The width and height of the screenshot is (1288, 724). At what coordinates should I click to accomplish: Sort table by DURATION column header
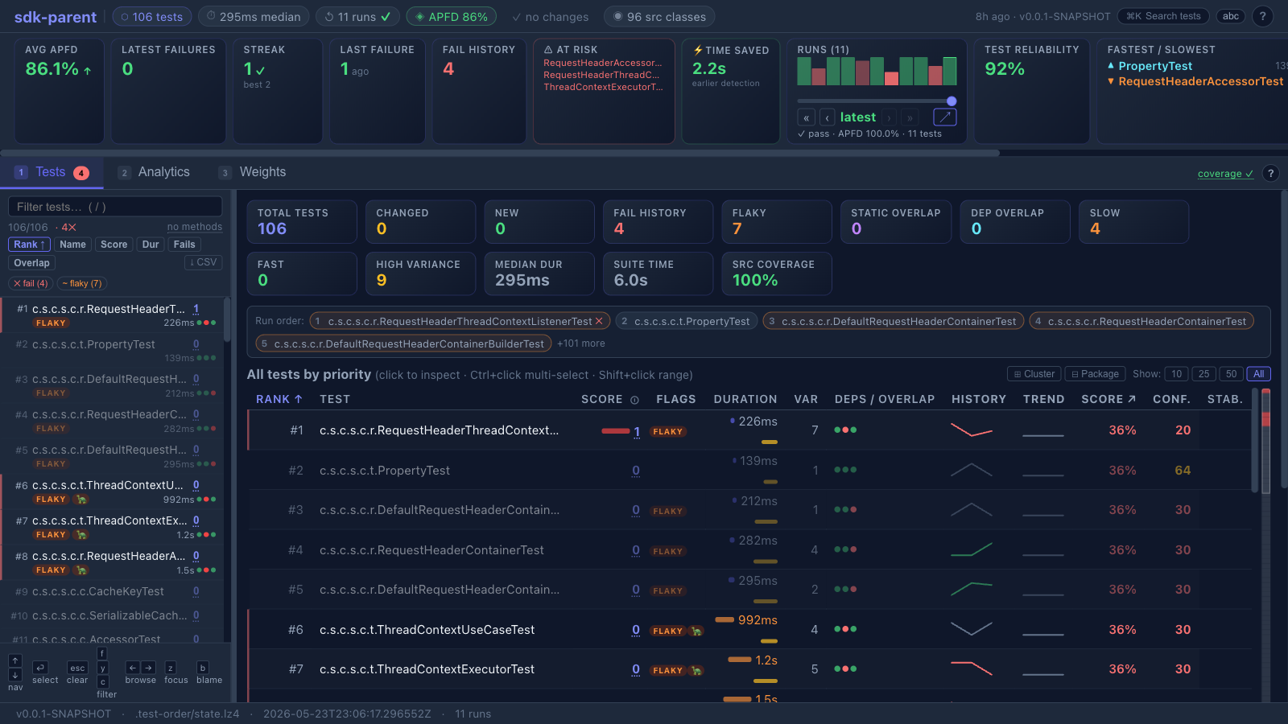(x=745, y=399)
